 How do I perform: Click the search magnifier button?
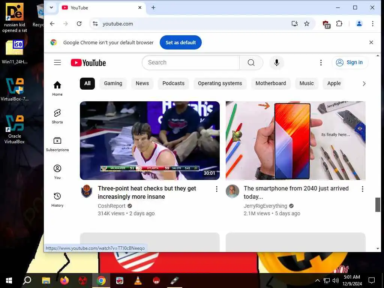pyautogui.click(x=251, y=63)
